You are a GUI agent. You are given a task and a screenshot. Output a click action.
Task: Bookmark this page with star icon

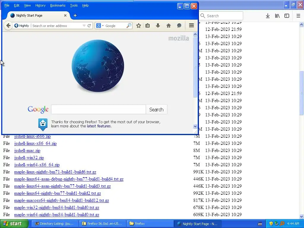(138, 26)
